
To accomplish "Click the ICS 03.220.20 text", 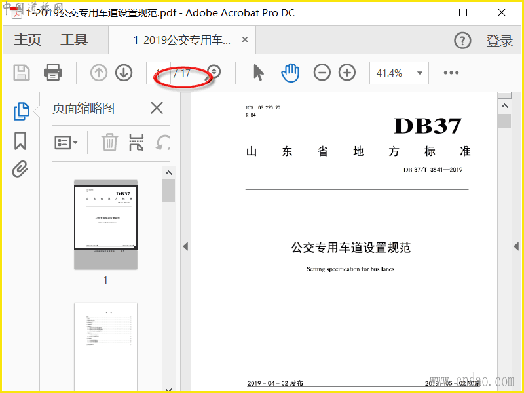I will coord(263,107).
